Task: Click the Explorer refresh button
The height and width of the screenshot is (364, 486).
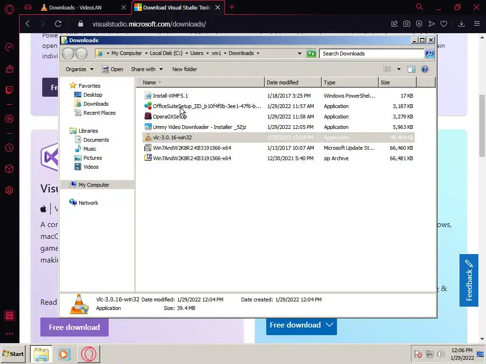Action: click(311, 54)
